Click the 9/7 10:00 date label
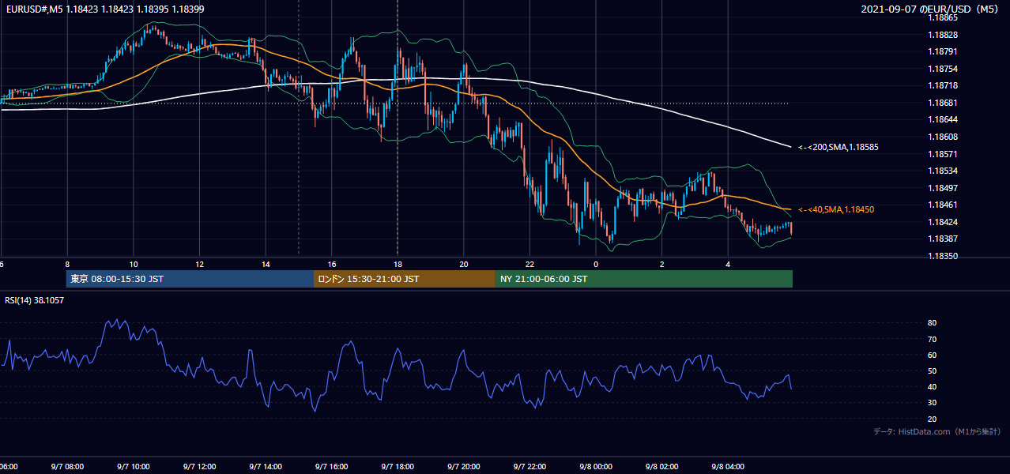1010x474 pixels. [x=133, y=467]
